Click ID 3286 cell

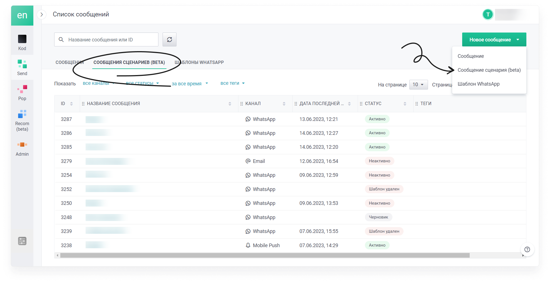coord(66,133)
